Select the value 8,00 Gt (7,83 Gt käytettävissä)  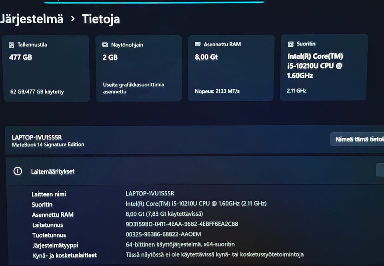point(164,214)
